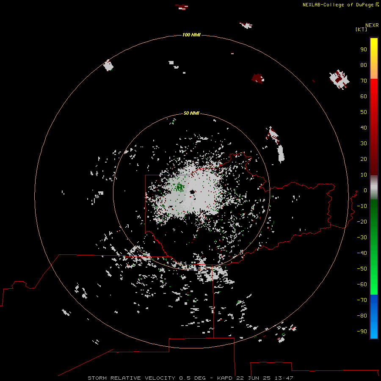This screenshot has height=381, width=381.
Task: Click the Storm Relative Velocity KAPD caption
Action: (x=190, y=378)
